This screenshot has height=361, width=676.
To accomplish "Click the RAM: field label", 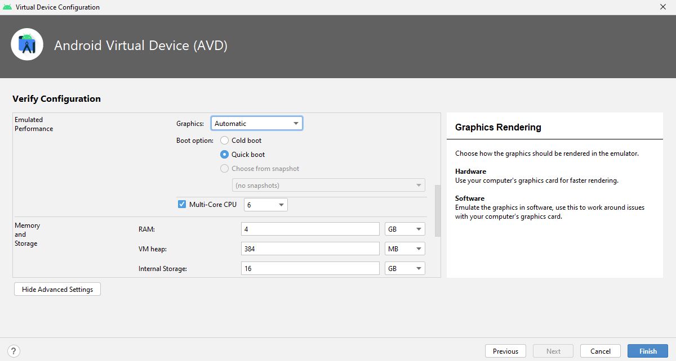I will click(x=146, y=229).
